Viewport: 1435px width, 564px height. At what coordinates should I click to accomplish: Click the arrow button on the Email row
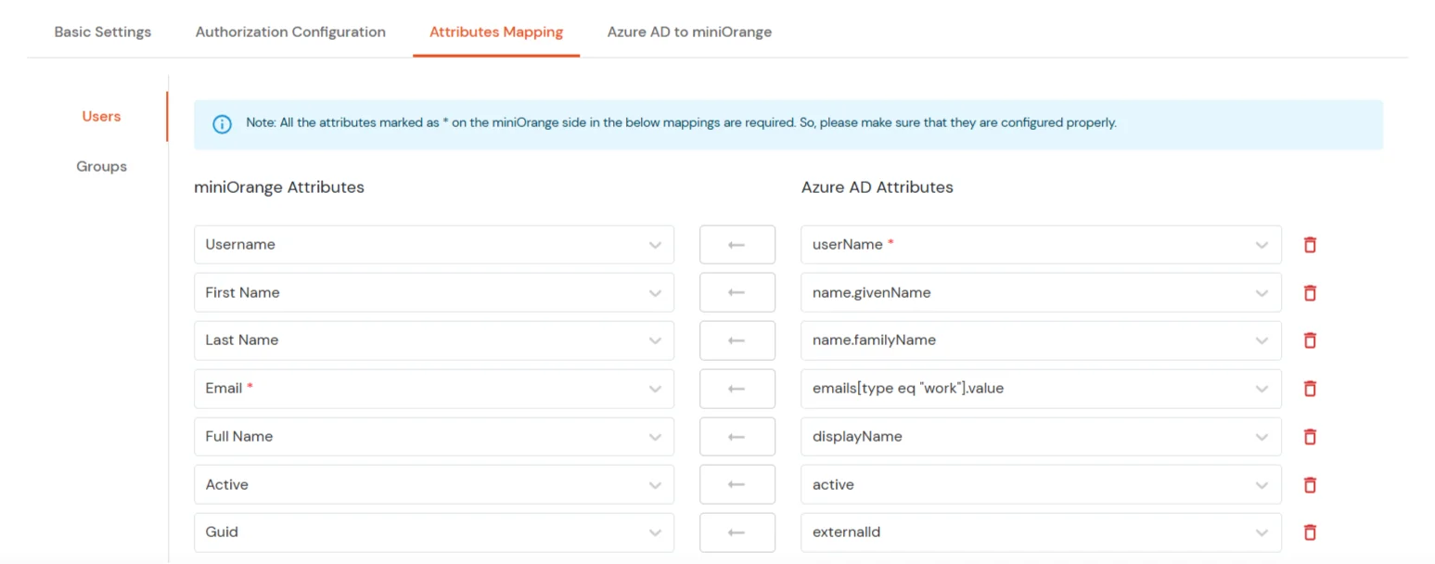tap(737, 388)
